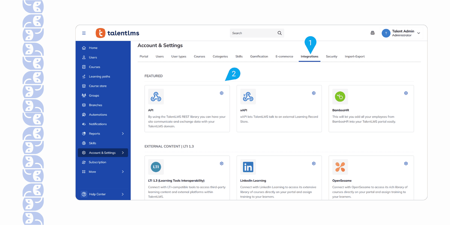Switch to the Import-Export tab
Image resolution: width=450 pixels, height=225 pixels.
coord(355,57)
